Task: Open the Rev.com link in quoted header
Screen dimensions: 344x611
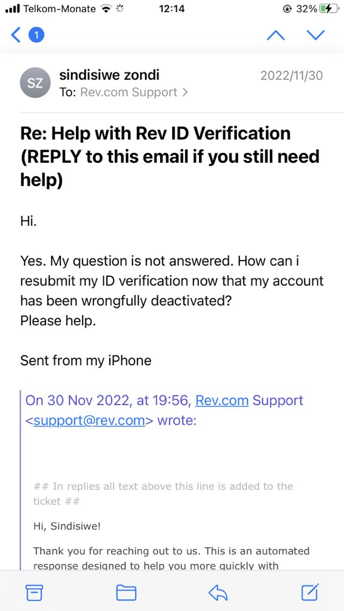Action: [x=222, y=400]
